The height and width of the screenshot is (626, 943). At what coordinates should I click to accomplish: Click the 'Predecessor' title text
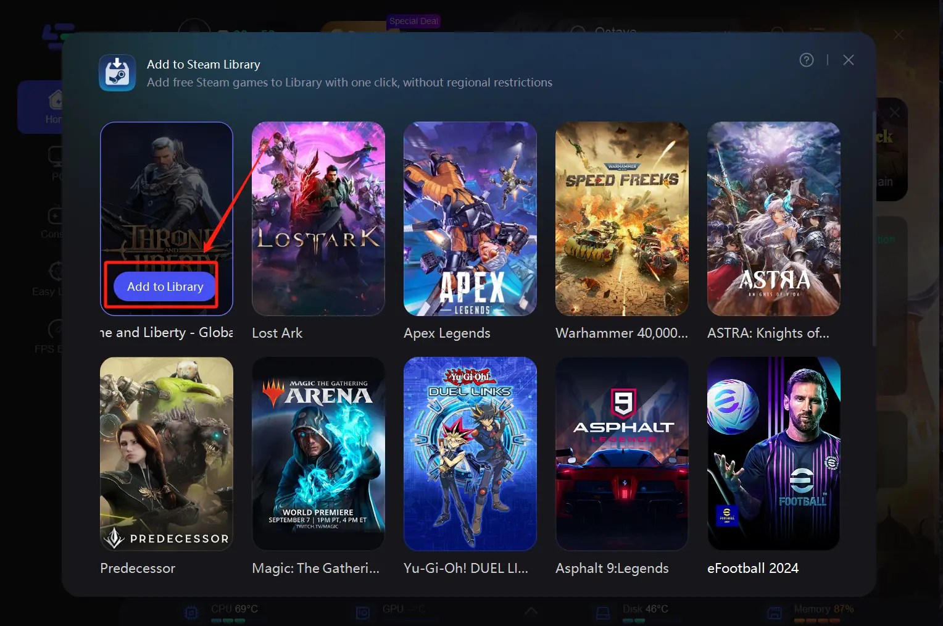[138, 568]
